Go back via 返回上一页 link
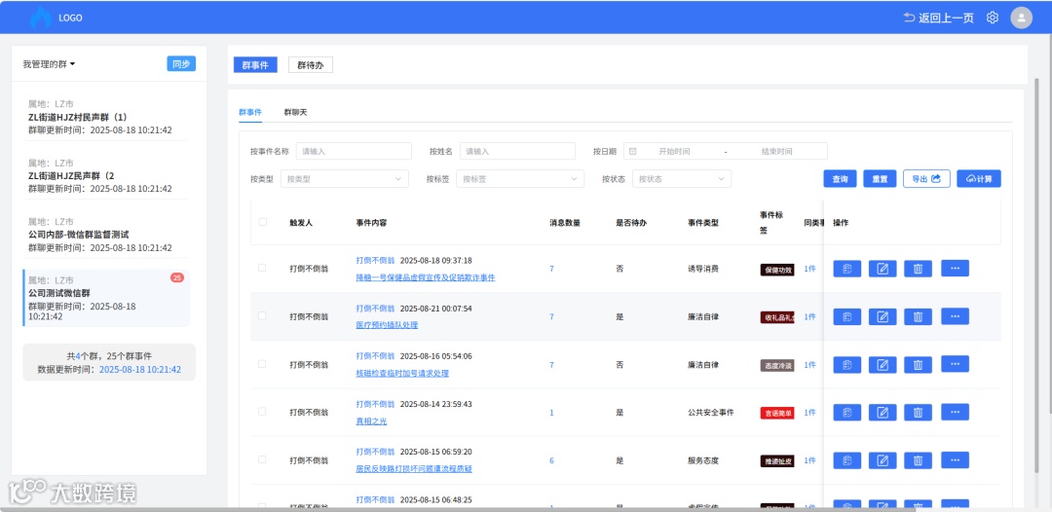 (939, 18)
